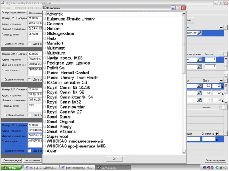Toggle Особые отметки checkbox for record 825
Image resolution: width=229 pixels, height=171 pixels.
pos(29,115)
